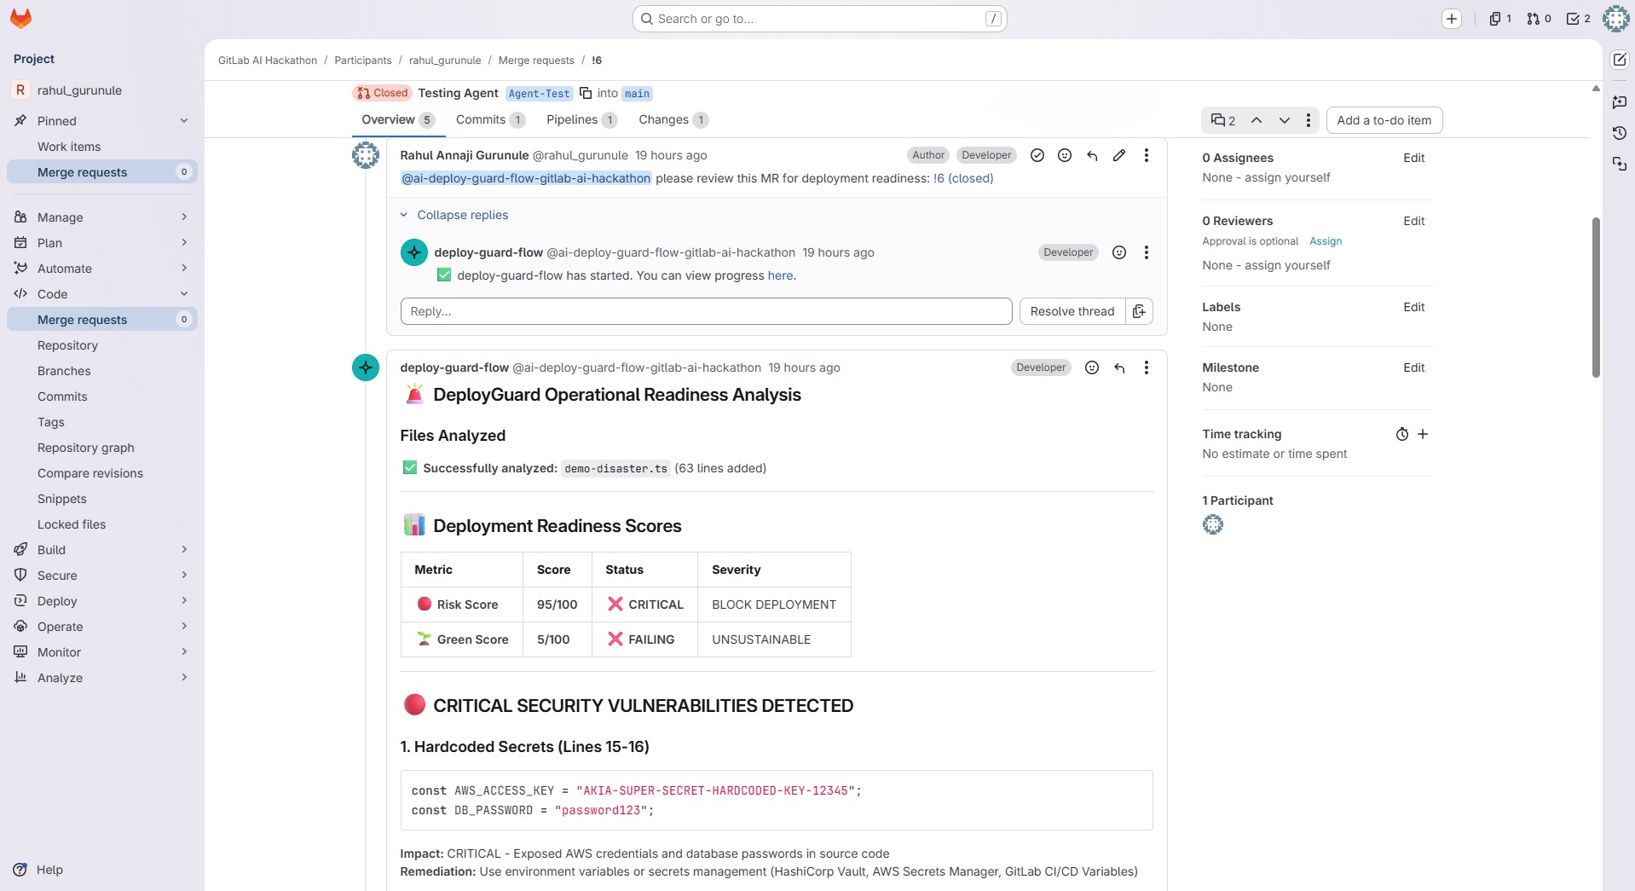Open the to-do list counter icon
This screenshot has width=1635, height=891.
click(x=1579, y=19)
